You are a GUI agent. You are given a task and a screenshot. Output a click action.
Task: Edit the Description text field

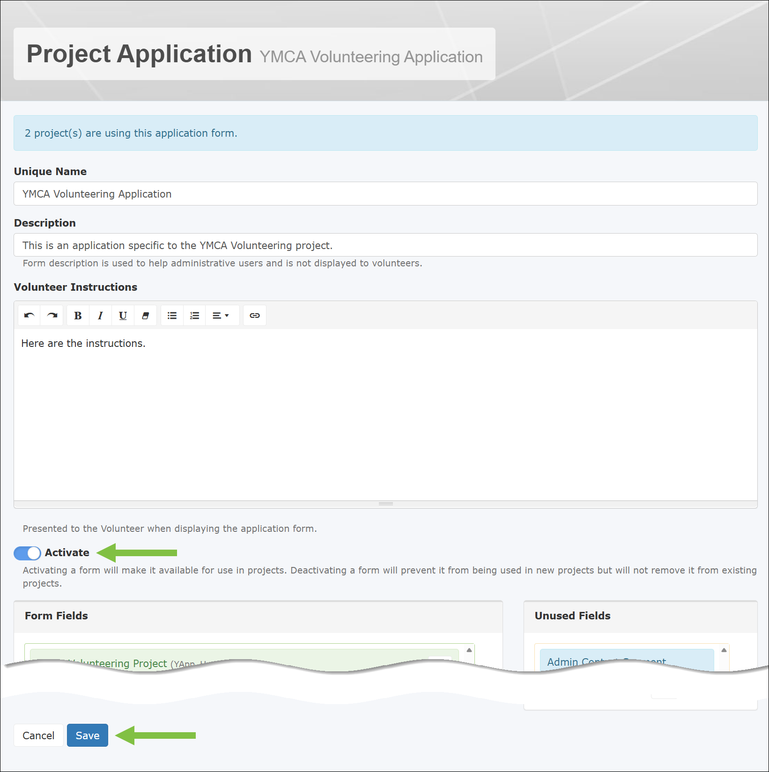pos(385,245)
